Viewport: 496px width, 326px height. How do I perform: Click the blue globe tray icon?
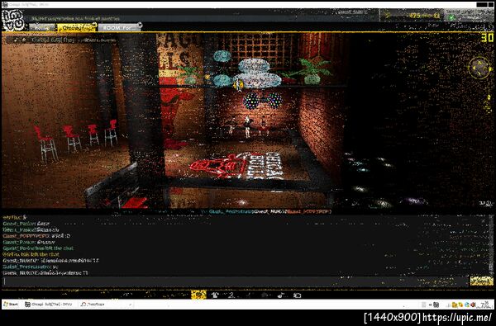[x=467, y=305]
